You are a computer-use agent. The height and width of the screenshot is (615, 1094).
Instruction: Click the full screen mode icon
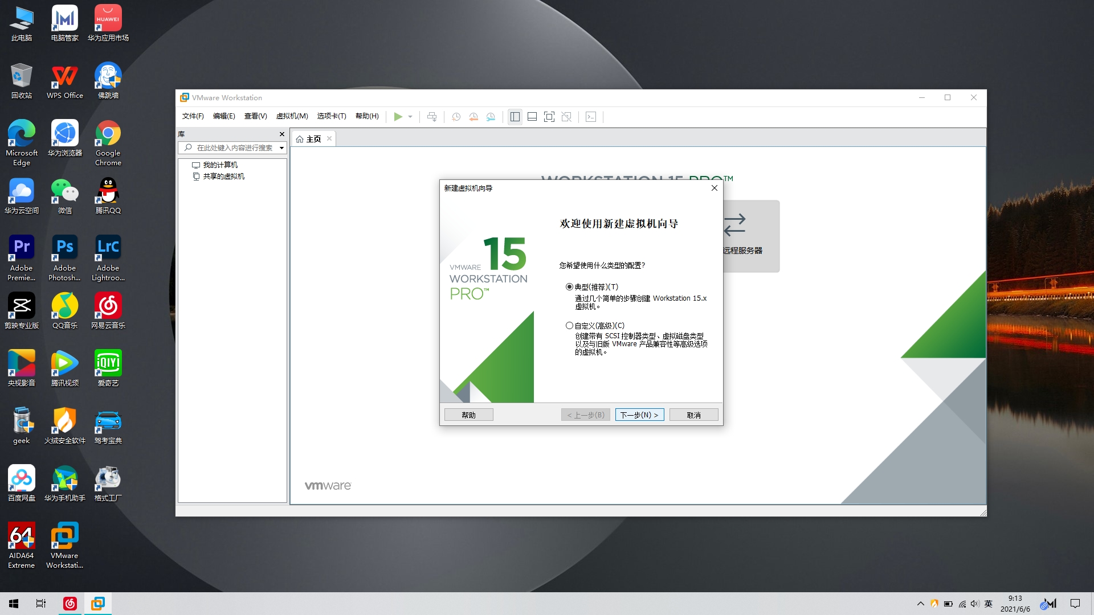click(x=549, y=117)
